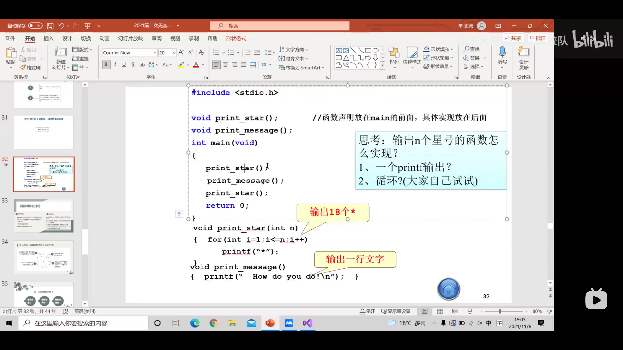
Task: Expand the font size dropdown
Action: 174,53
